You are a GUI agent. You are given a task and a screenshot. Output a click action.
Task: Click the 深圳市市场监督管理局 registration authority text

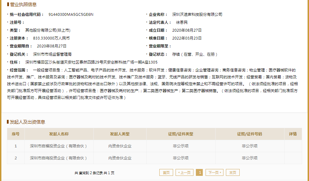pos(52,54)
